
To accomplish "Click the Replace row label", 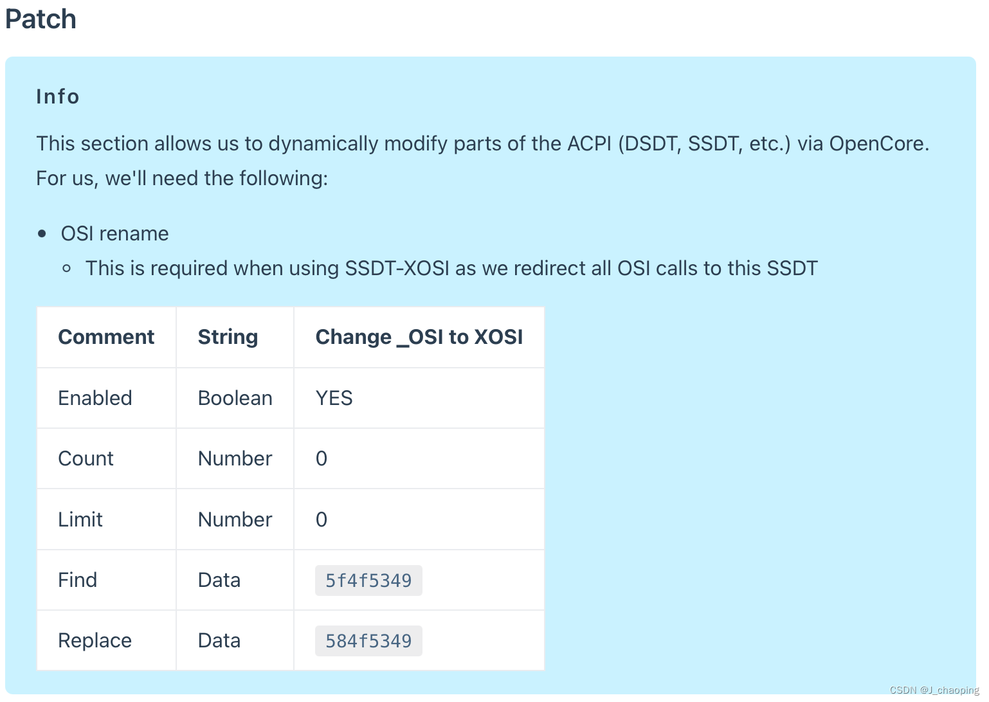I will point(95,640).
